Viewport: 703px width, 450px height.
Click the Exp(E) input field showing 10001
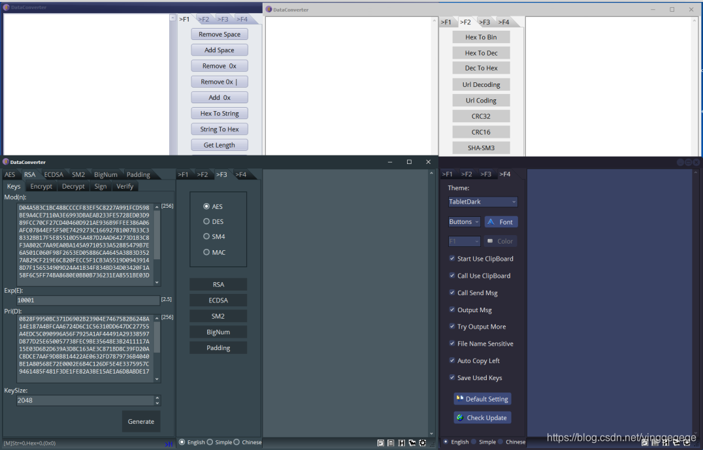tap(88, 300)
